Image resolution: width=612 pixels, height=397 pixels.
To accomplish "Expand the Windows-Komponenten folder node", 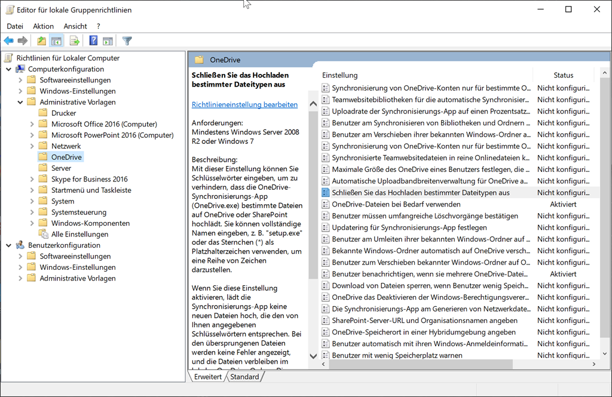I will click(x=32, y=223).
